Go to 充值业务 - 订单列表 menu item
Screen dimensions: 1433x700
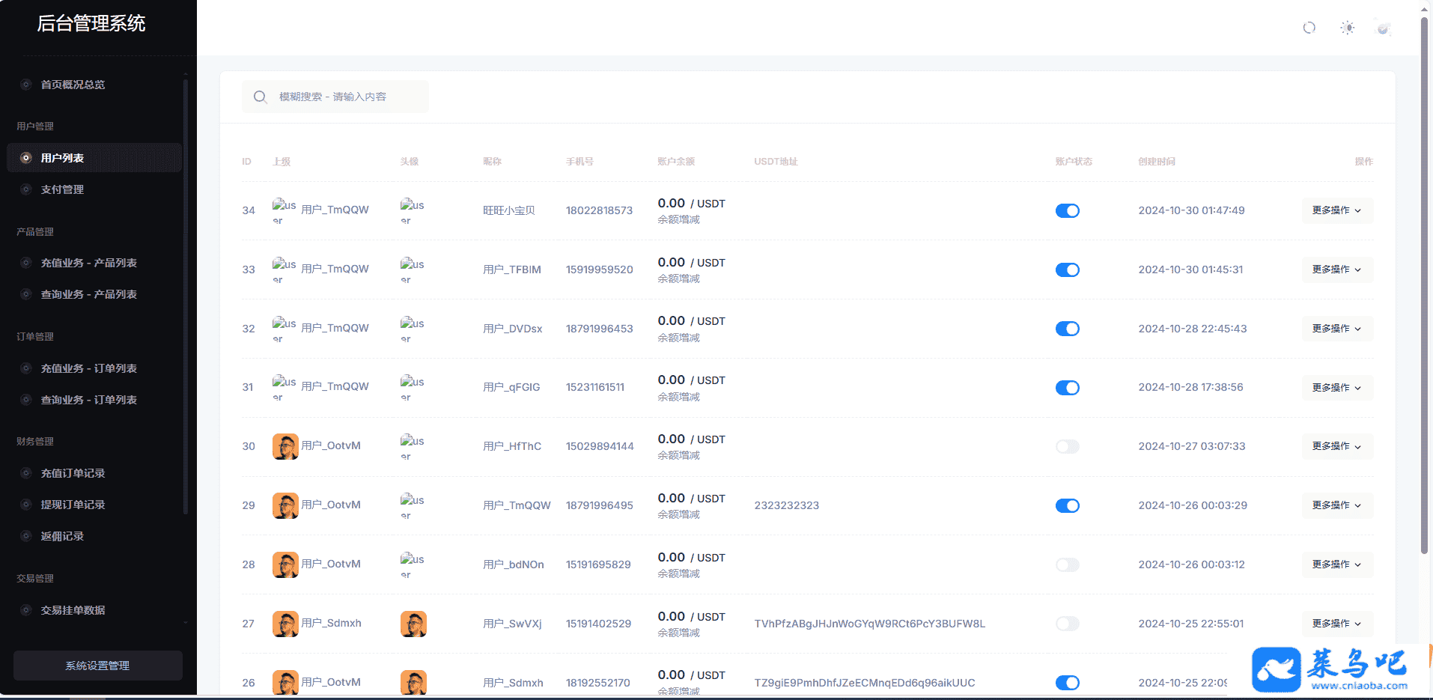click(88, 368)
